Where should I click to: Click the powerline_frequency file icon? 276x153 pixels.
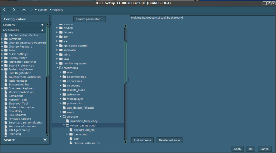68,121
